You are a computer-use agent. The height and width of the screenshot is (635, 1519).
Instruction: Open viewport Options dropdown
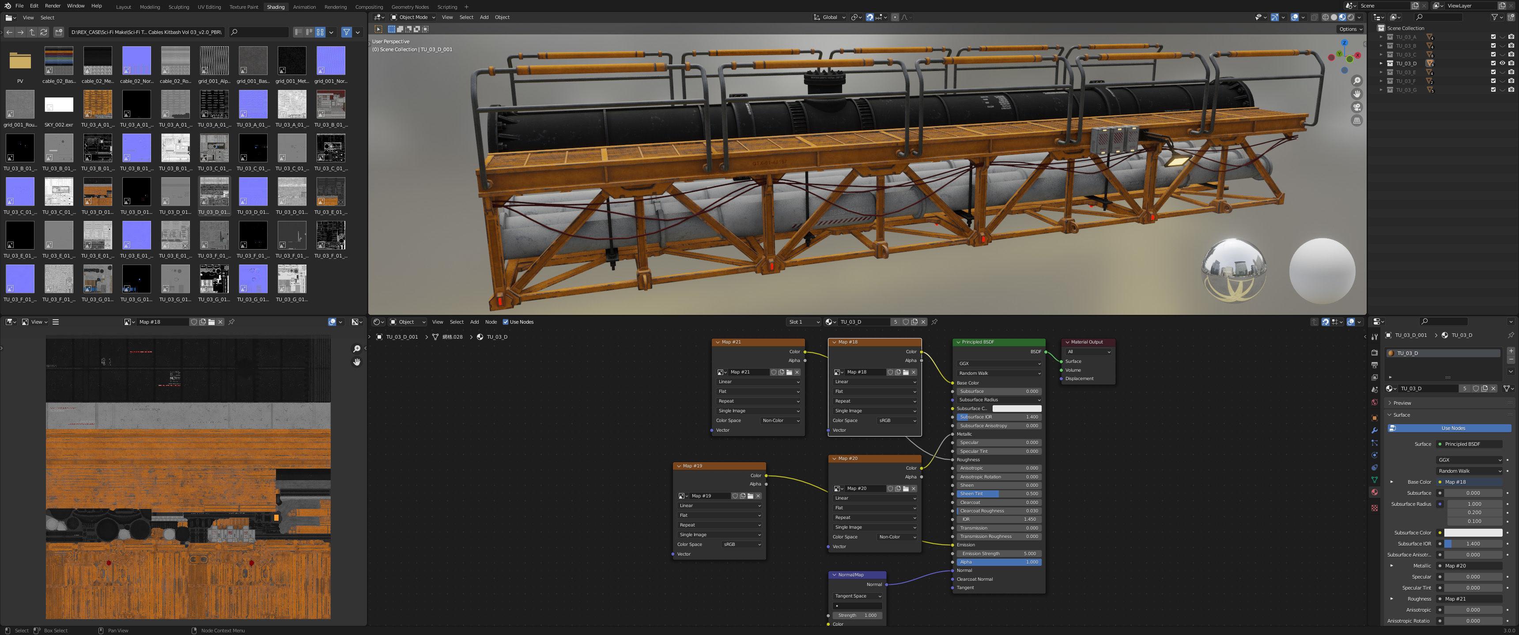(1350, 29)
